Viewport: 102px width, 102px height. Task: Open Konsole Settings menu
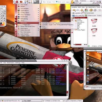(x=18, y=63)
